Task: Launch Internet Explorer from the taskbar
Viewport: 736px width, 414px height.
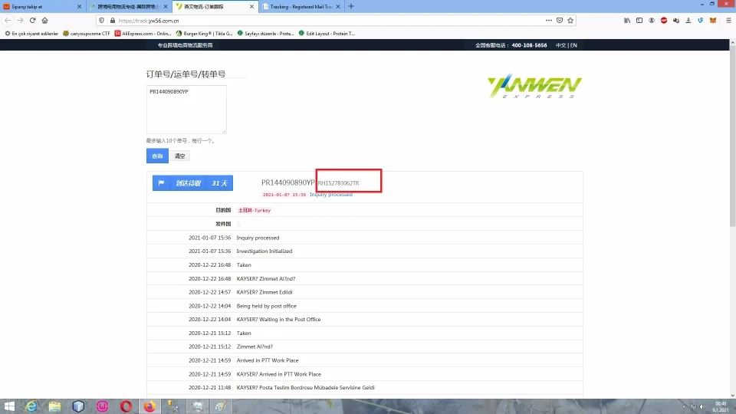Action: click(31, 406)
